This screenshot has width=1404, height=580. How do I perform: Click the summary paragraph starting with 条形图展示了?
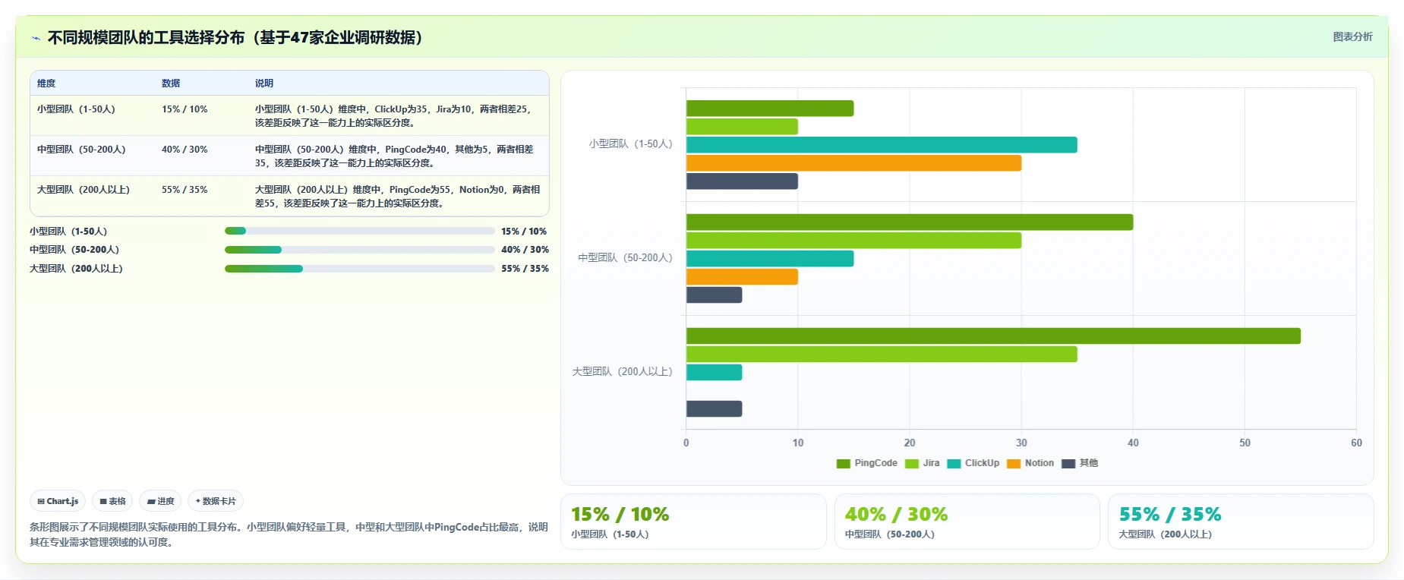pyautogui.click(x=289, y=534)
